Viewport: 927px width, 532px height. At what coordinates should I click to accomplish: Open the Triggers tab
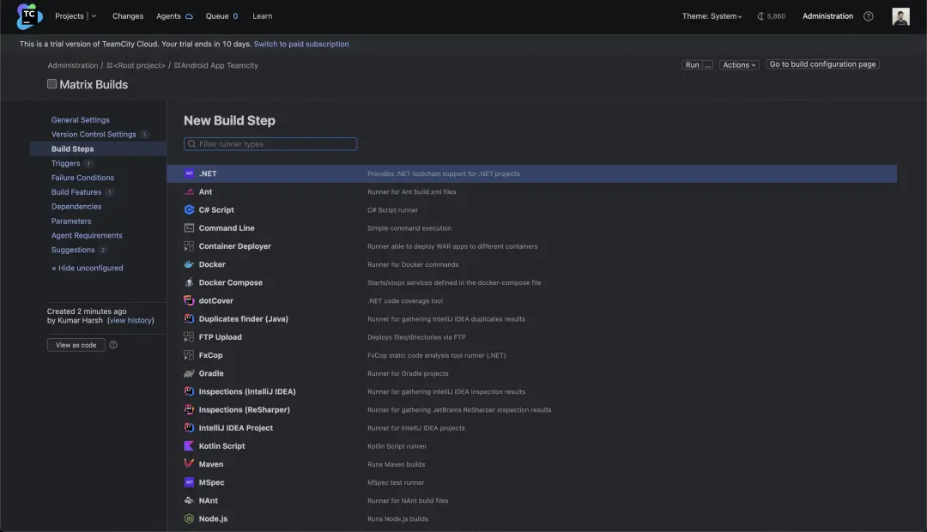point(65,163)
